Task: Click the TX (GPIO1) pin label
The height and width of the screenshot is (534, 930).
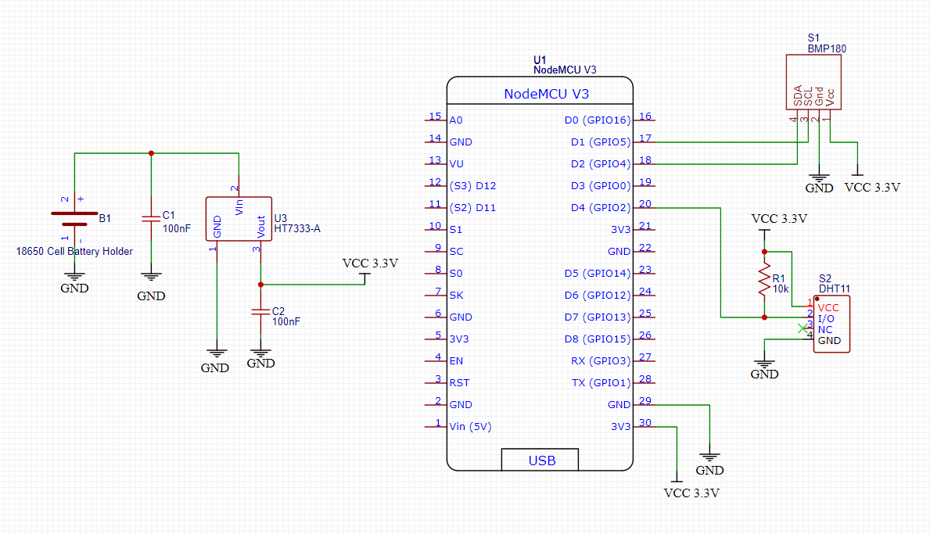Action: tap(601, 383)
